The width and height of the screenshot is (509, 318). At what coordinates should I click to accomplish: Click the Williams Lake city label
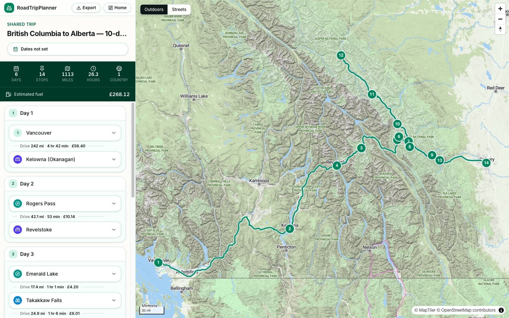point(194,96)
